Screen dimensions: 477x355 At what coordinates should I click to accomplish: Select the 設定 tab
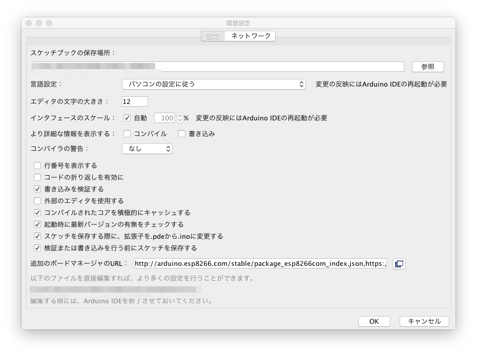[x=213, y=36]
